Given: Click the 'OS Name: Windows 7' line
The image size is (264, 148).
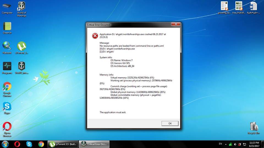Looking at the screenshot, I should (x=122, y=60).
